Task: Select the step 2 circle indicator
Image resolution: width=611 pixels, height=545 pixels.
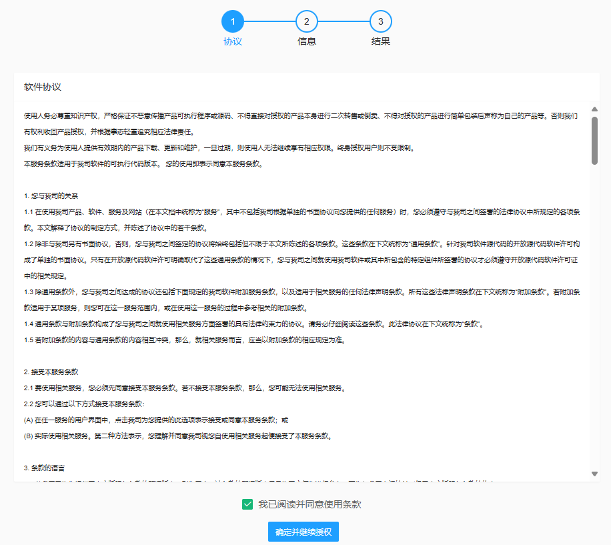Action: [x=306, y=21]
